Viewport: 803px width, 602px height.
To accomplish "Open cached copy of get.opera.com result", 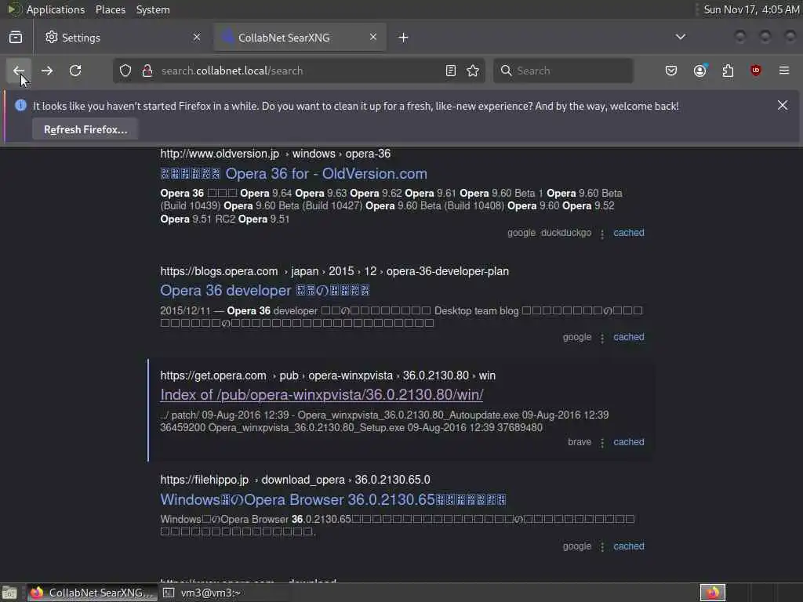I will coord(629,442).
